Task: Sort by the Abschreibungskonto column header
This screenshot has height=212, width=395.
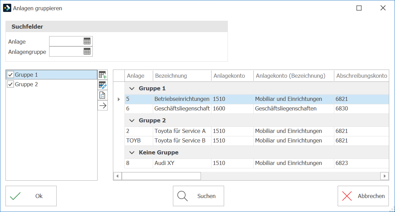Action: tap(362, 76)
